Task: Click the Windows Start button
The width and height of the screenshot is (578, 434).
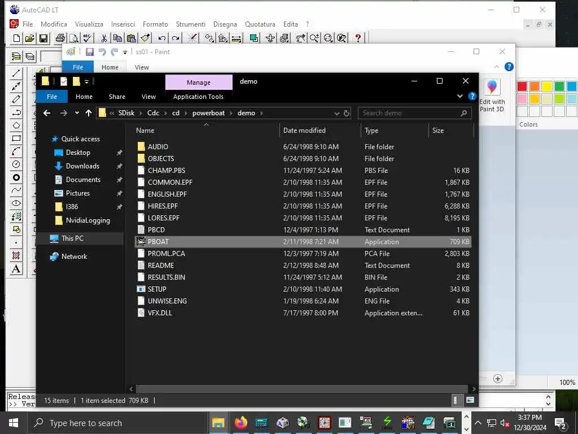Action: (14, 423)
